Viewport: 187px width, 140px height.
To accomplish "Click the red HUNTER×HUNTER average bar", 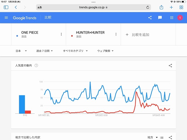I will [28, 112].
